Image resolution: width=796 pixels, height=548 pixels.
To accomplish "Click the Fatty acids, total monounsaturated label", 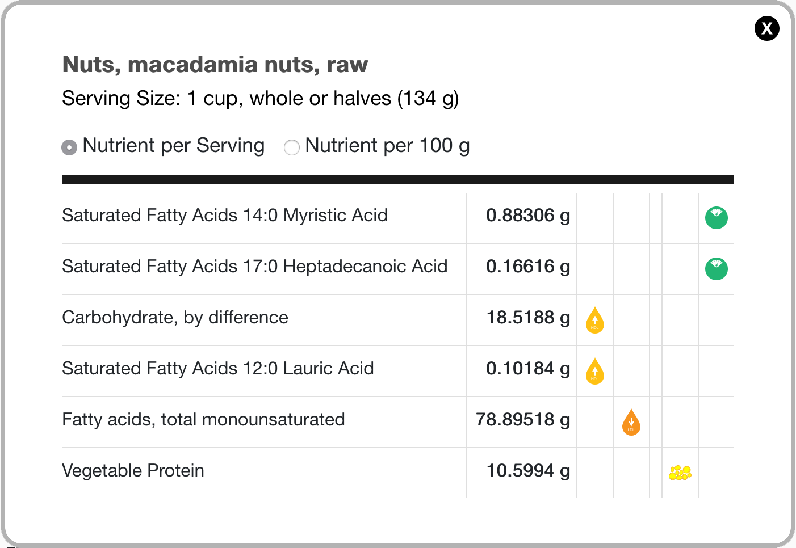I will (203, 420).
